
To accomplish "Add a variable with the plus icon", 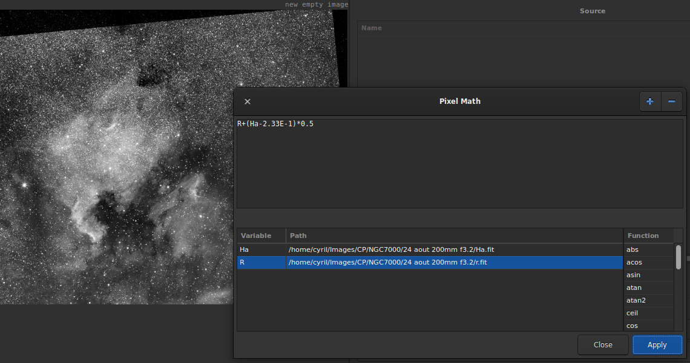I will click(x=650, y=101).
